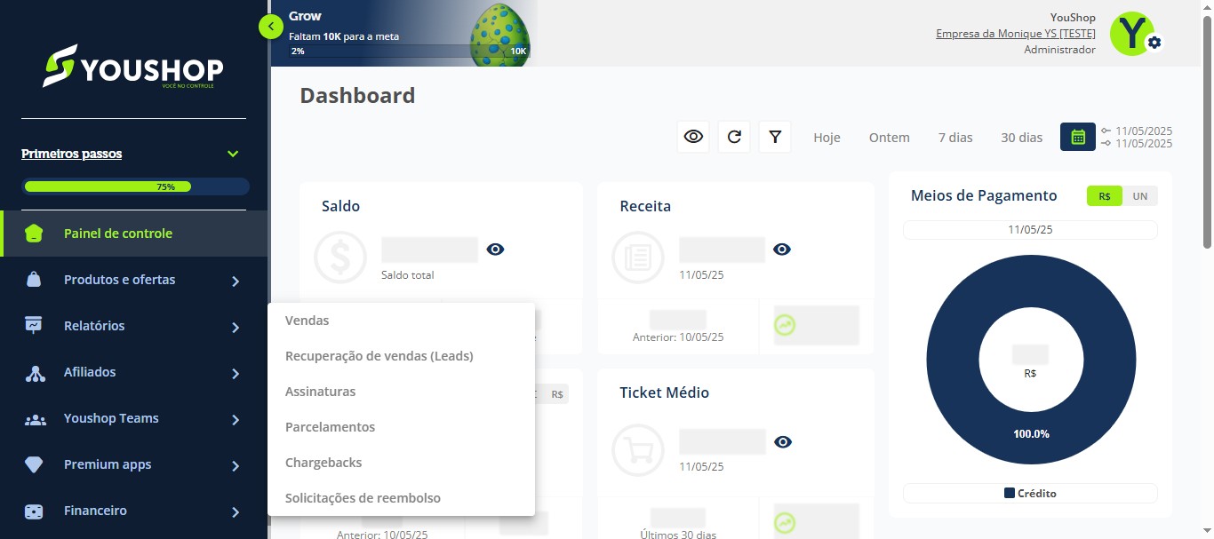Open the user profile avatar

pyautogui.click(x=1131, y=34)
